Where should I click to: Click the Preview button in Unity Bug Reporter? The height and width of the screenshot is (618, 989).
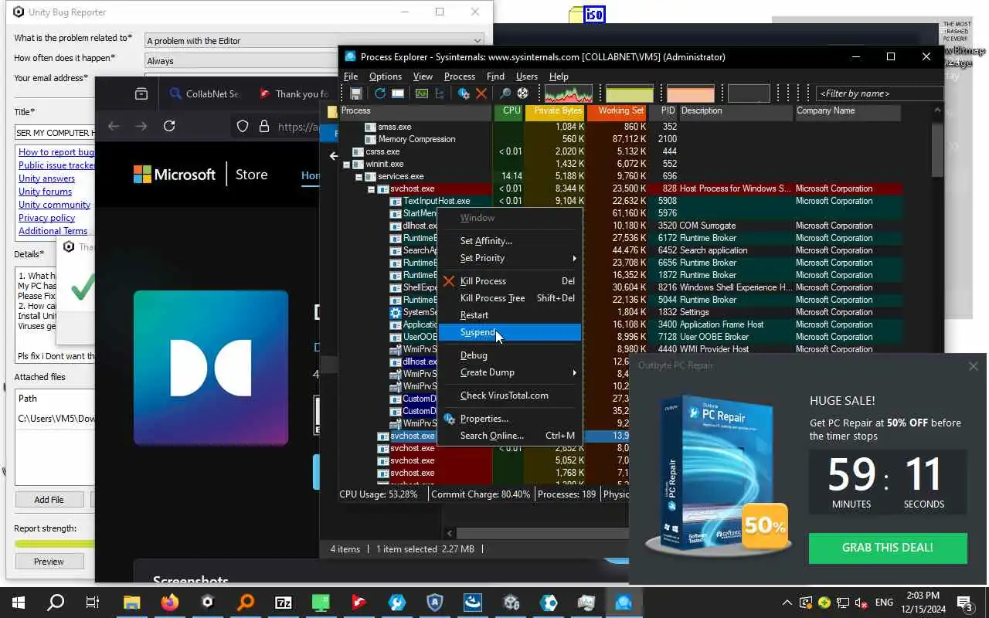click(49, 562)
